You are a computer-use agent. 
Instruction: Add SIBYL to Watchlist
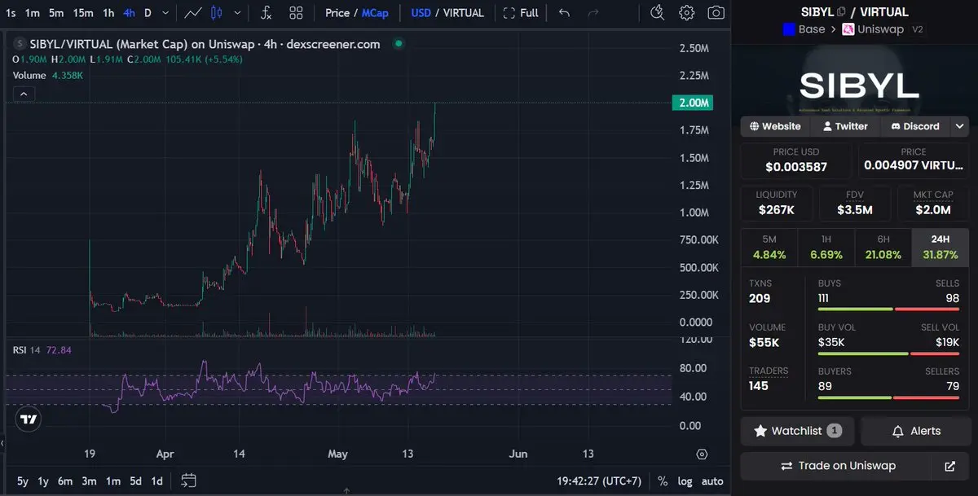(797, 431)
